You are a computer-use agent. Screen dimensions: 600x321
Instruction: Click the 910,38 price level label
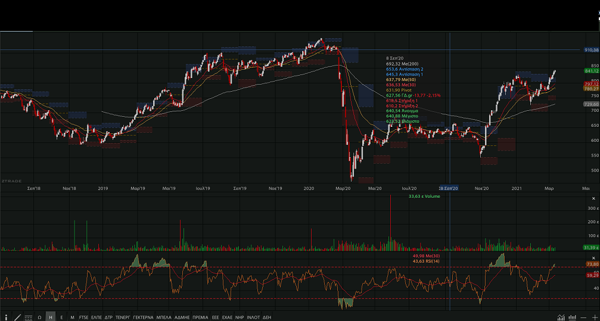(x=591, y=50)
